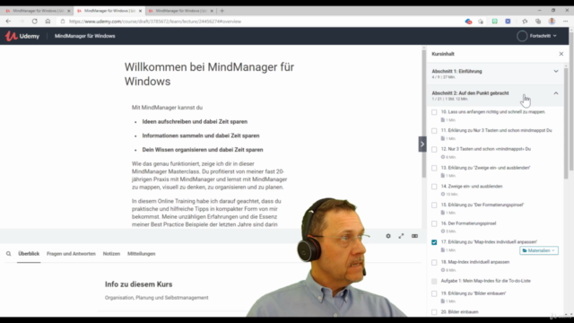Open lecture 16 Der Formatierungspinsel
574x323 pixels.
pyautogui.click(x=468, y=223)
